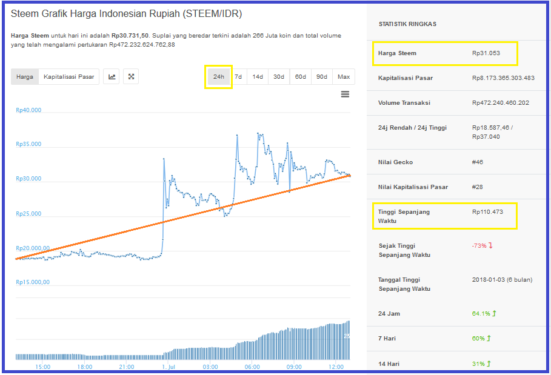Click the 06:00 time axis label

[252, 367]
